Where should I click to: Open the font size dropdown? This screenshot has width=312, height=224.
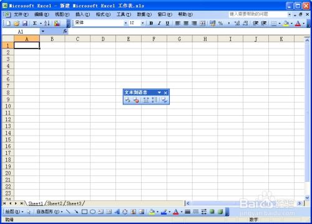point(143,23)
